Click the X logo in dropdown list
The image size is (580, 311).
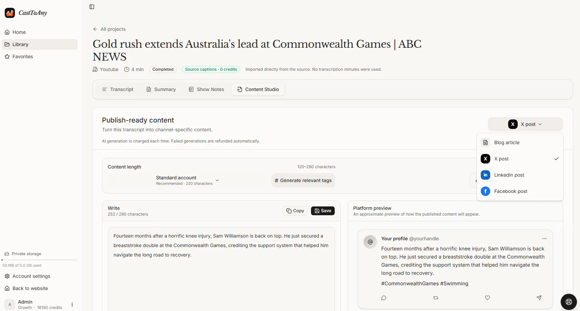485,159
